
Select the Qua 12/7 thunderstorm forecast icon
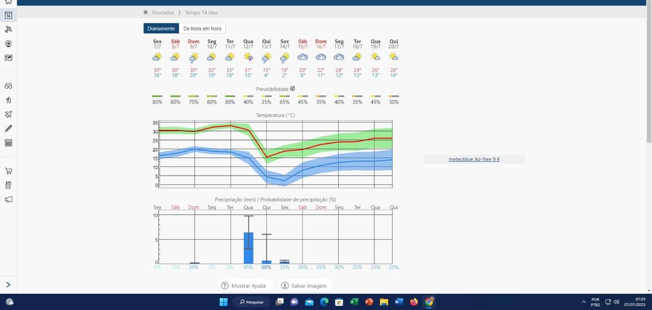coord(248,57)
